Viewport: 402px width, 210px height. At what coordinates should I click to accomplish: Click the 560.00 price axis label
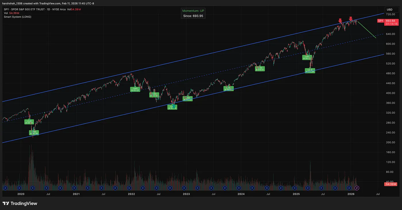[x=391, y=54]
